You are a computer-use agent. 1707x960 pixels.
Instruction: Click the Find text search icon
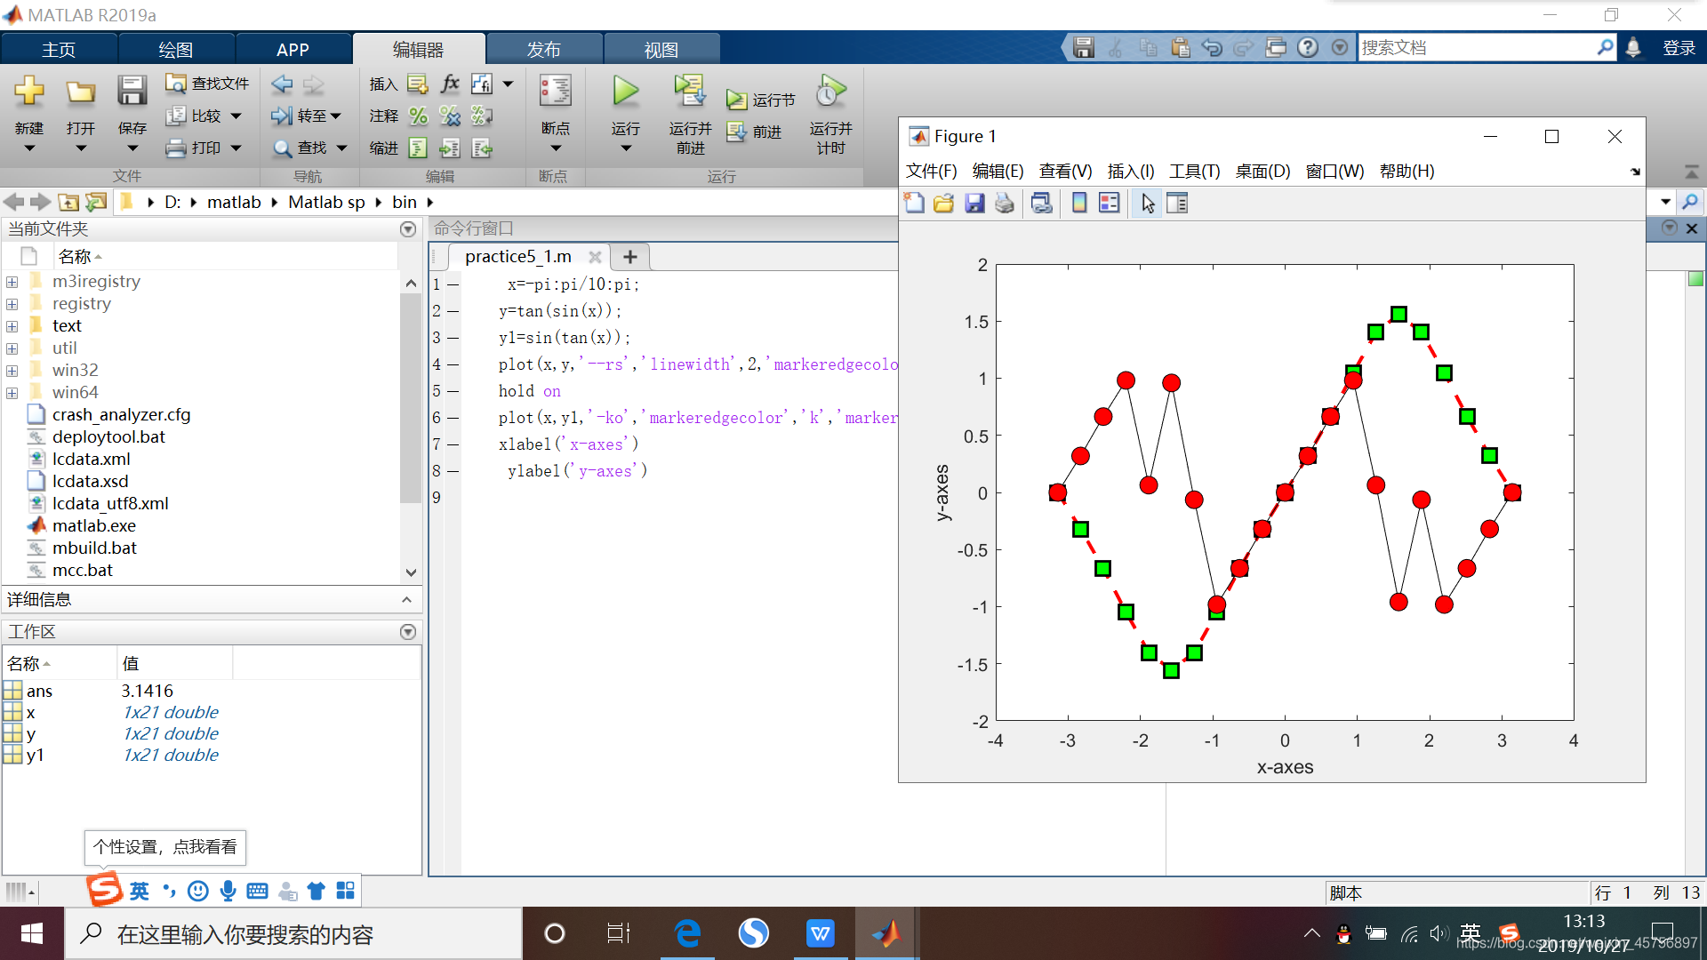click(x=283, y=142)
